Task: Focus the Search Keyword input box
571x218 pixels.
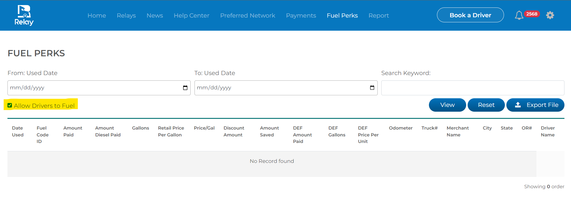Action: click(472, 88)
